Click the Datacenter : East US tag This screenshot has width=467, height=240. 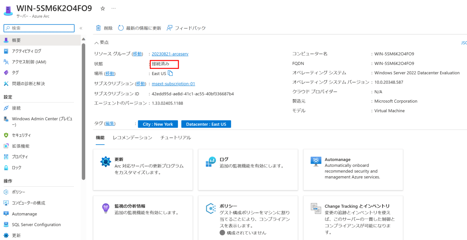click(206, 124)
